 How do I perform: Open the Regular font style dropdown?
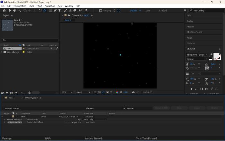[197, 59]
